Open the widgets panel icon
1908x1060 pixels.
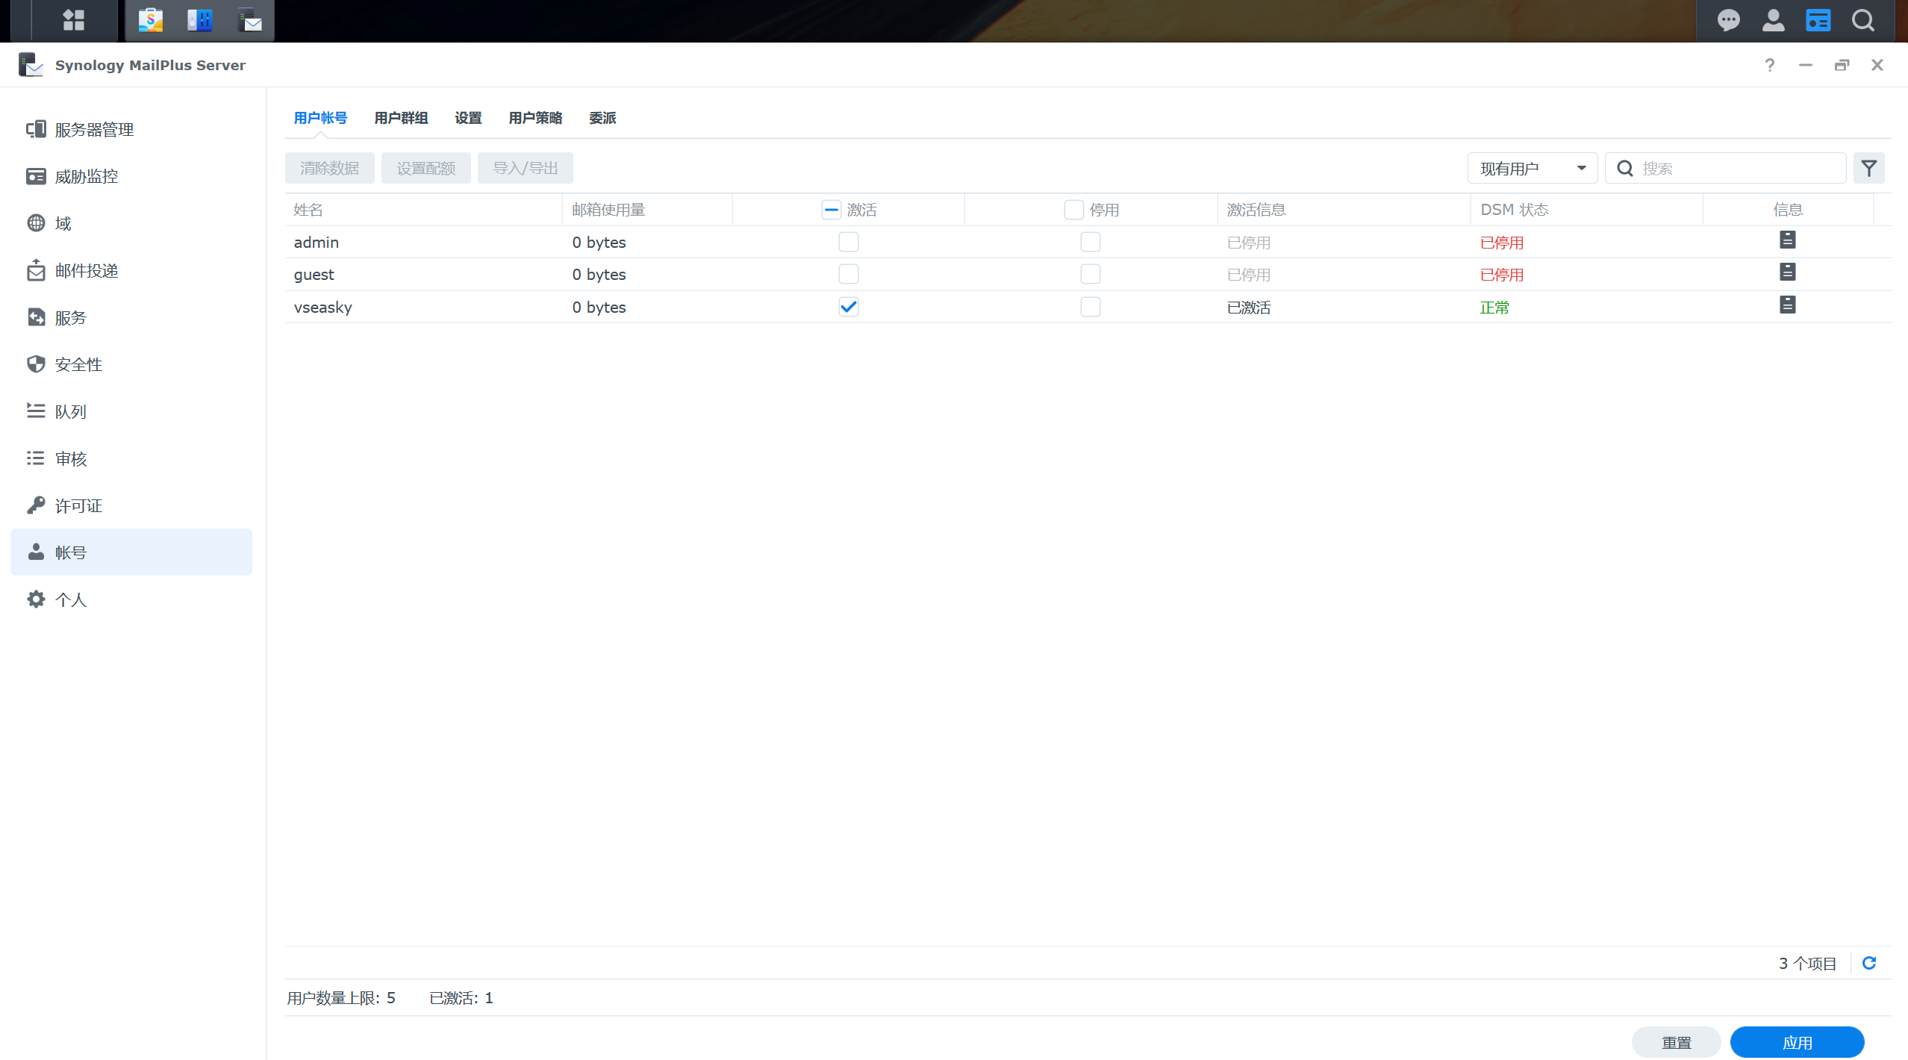click(1818, 20)
